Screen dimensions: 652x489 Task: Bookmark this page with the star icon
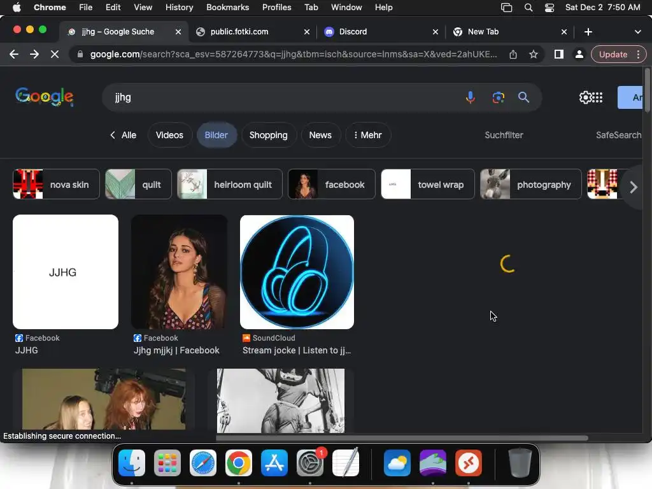(x=534, y=54)
